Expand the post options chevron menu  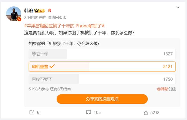178,7
